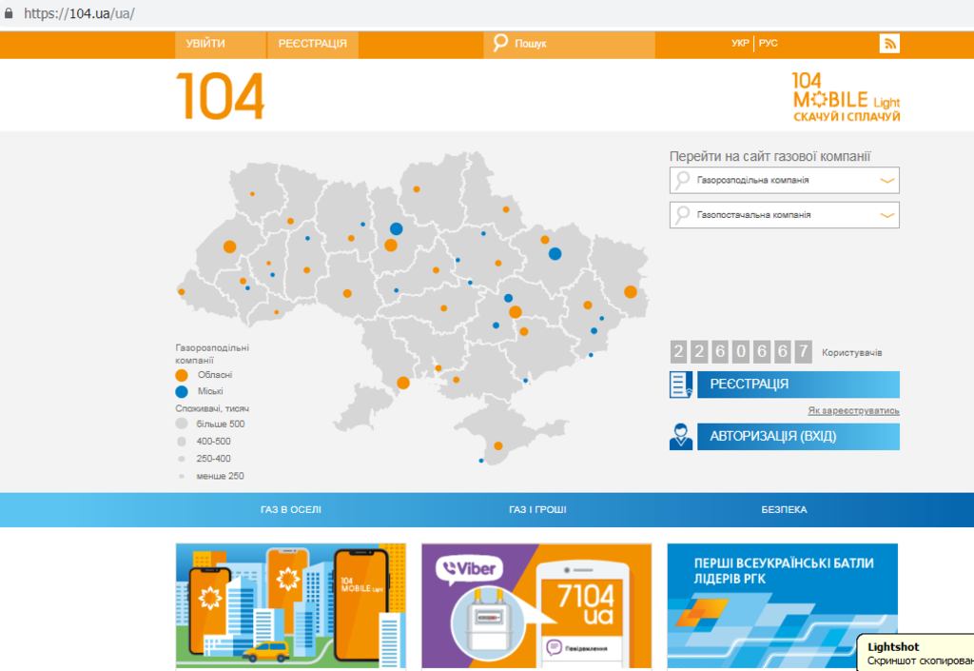Switch language to РУС
Viewport: 974px width, 671px height.
point(769,44)
